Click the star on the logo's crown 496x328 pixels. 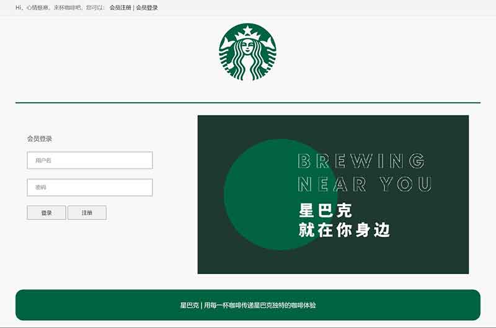247,30
